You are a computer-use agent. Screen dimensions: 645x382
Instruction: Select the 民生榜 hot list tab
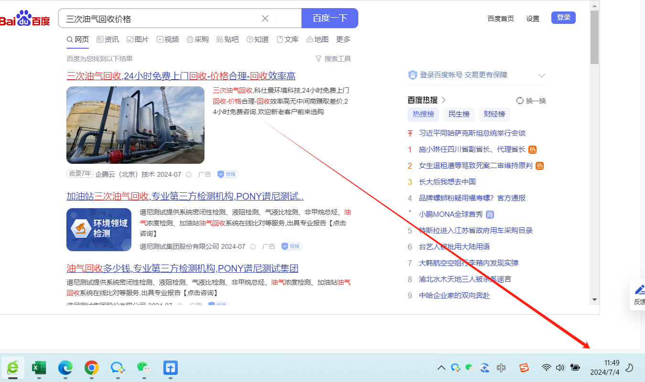coord(459,114)
